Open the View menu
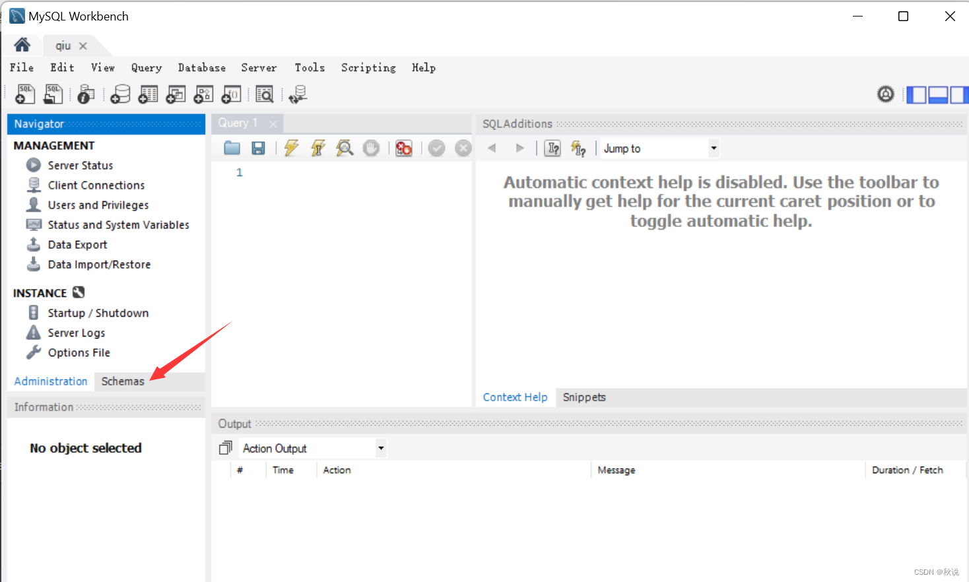The image size is (969, 582). coord(102,67)
